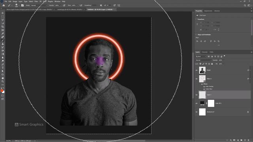Select the Gradient tool
Image resolution: width=253 pixels, height=142 pixels.
3,54
